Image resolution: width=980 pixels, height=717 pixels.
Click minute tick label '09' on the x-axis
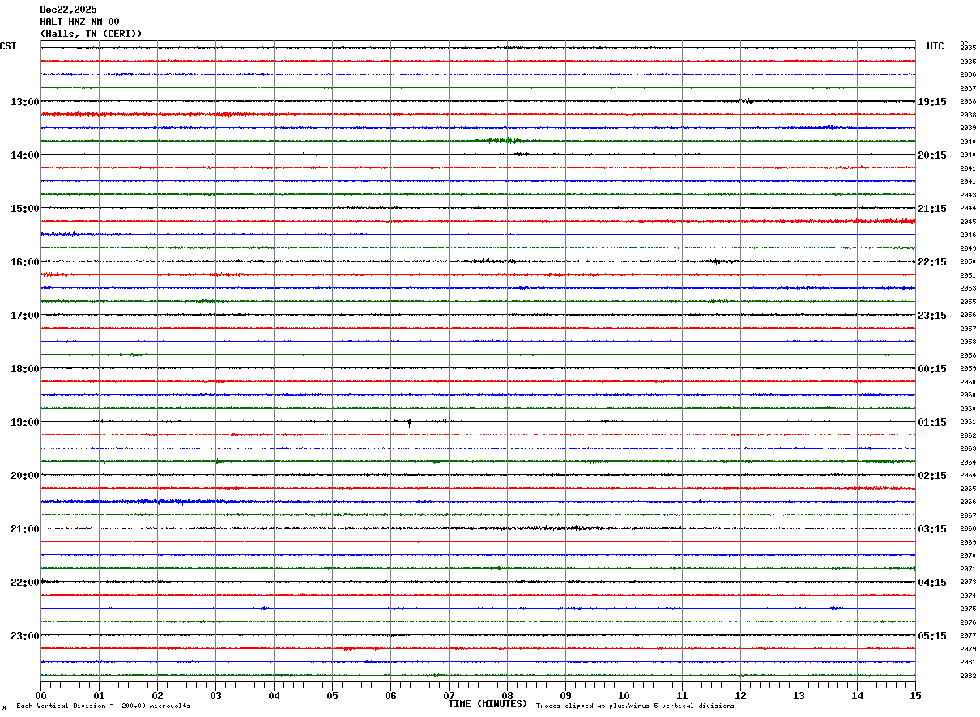tap(566, 695)
